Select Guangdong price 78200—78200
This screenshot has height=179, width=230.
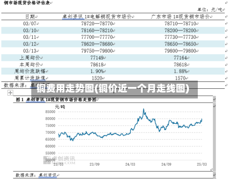[x=180, y=30]
